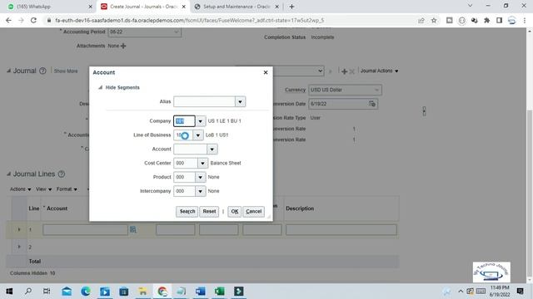Open the Actions menu in Journal Lines
This screenshot has width=533, height=299.
pos(20,189)
